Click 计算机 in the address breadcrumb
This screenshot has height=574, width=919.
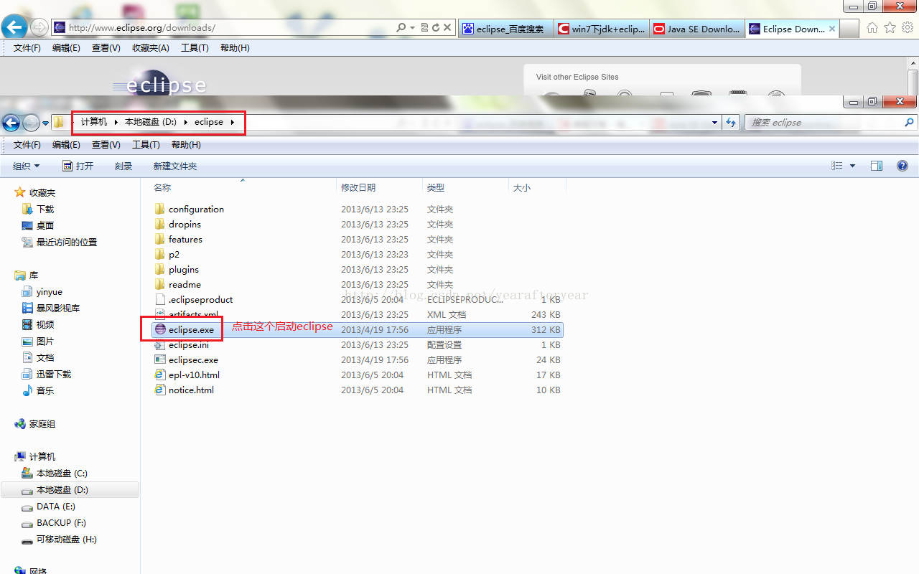pos(94,122)
